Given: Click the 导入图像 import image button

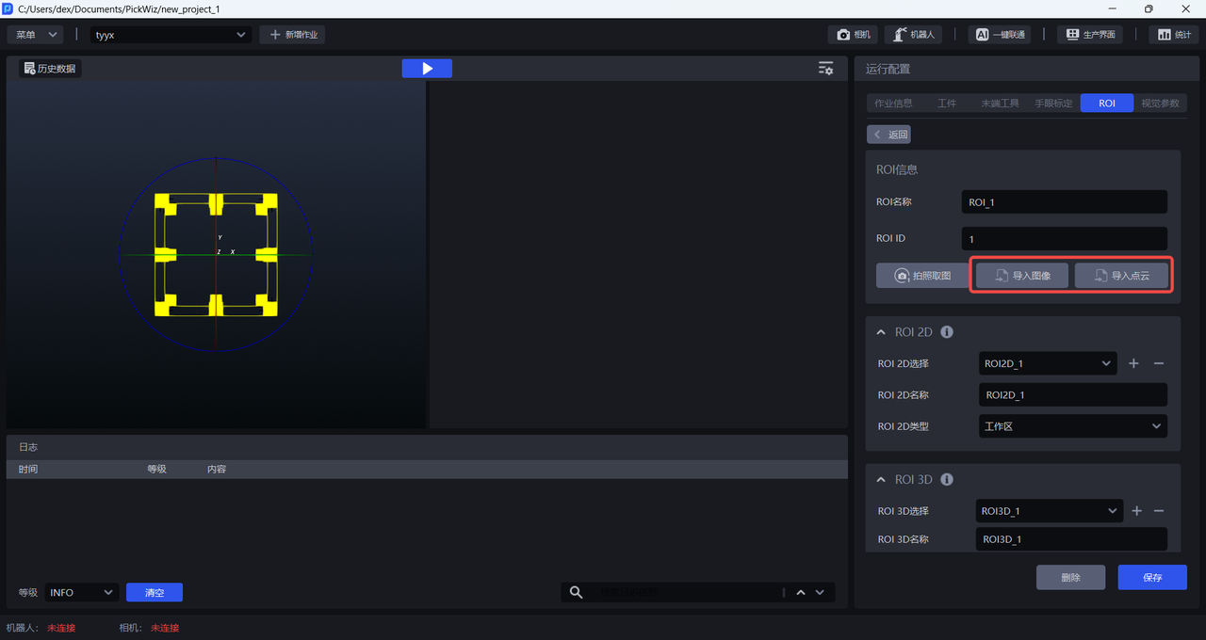Looking at the screenshot, I should coord(1021,276).
